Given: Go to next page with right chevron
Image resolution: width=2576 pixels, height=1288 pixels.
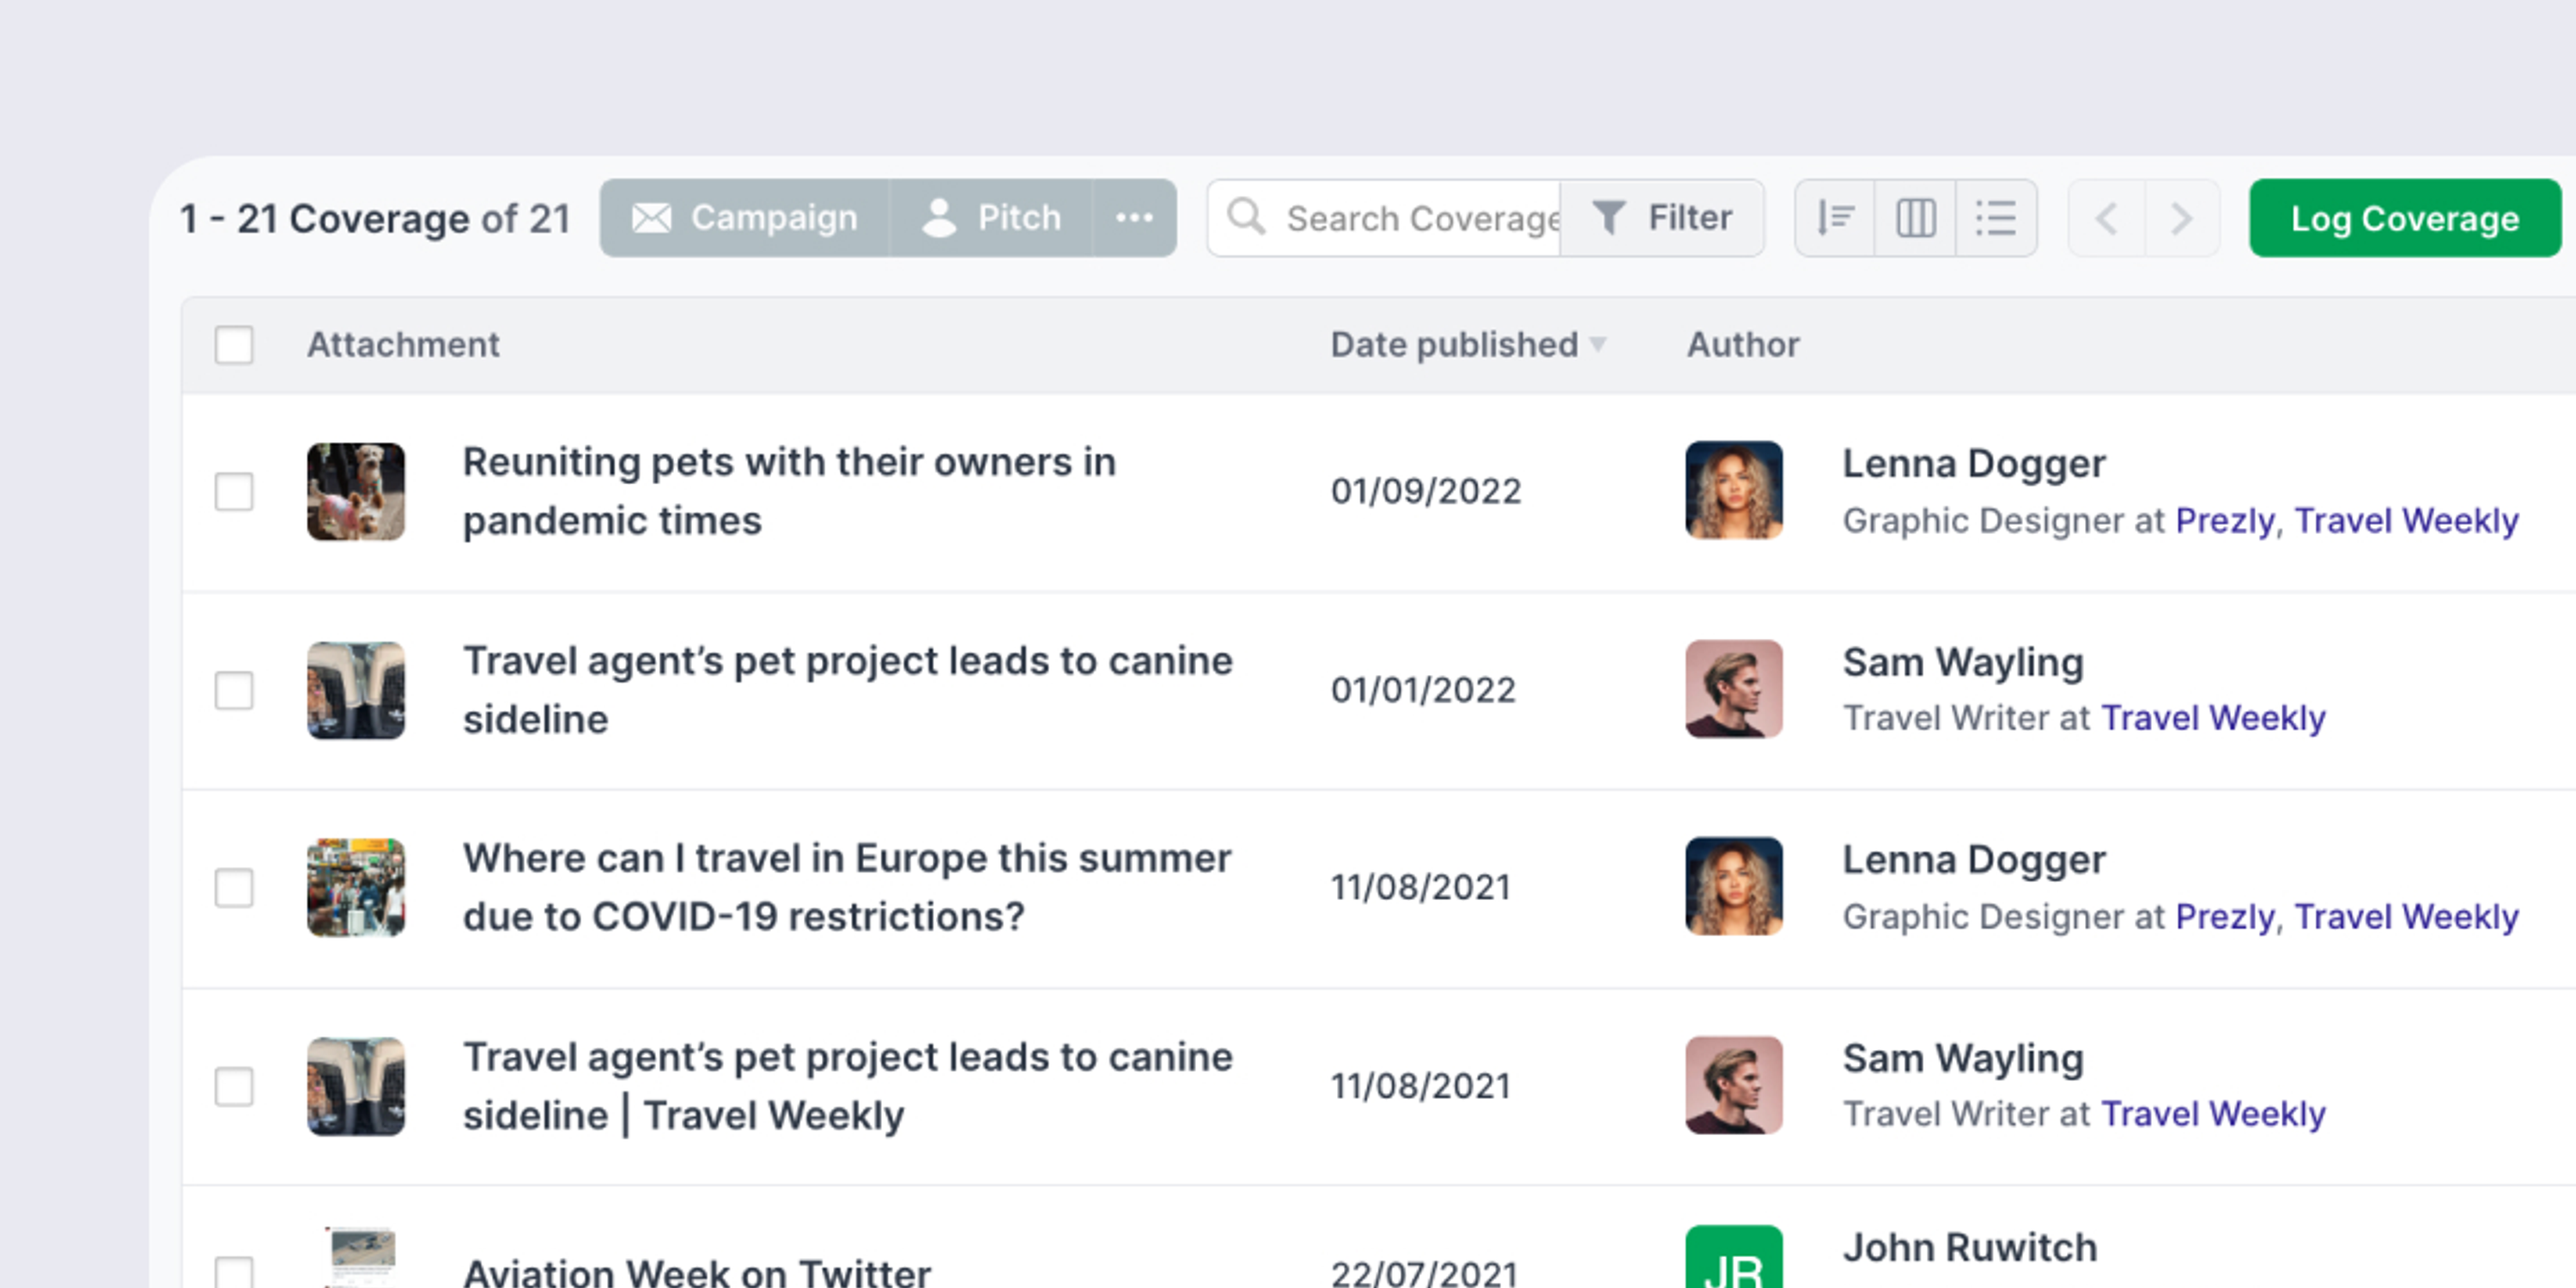Looking at the screenshot, I should pyautogui.click(x=2180, y=217).
